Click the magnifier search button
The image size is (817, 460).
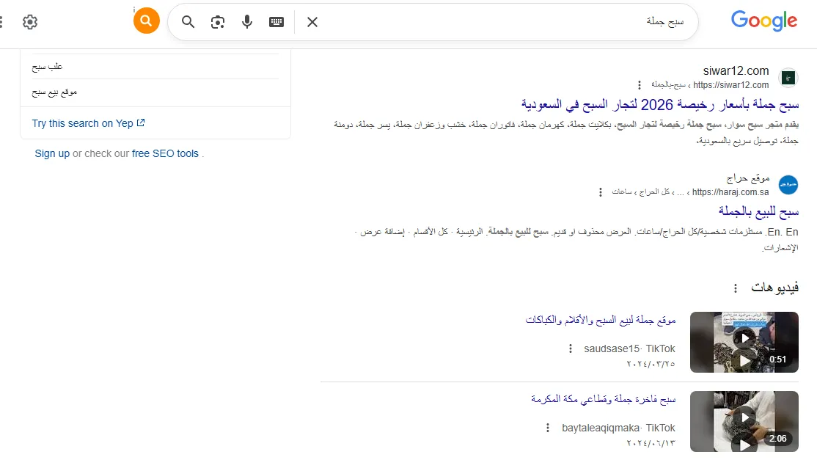(188, 22)
